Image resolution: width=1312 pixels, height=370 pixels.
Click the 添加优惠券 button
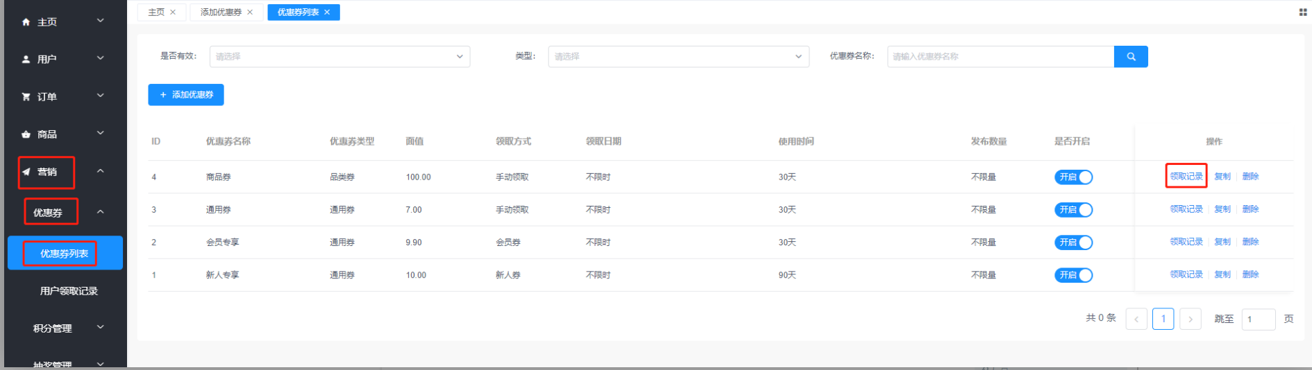click(x=186, y=95)
